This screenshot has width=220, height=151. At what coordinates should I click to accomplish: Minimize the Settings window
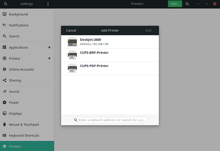tap(198, 4)
